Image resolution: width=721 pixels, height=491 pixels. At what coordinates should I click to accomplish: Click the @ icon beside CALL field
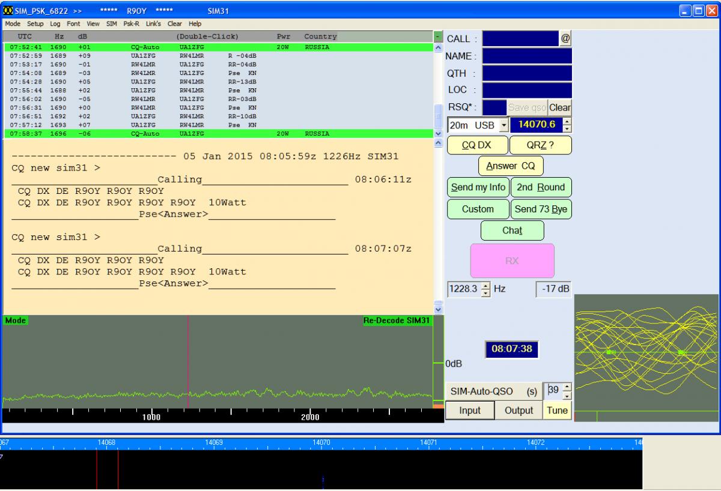[565, 39]
